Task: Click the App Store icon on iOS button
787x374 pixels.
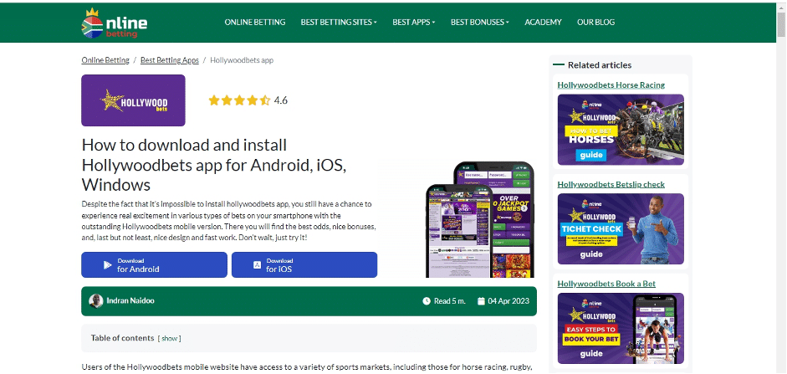Action: [x=257, y=264]
